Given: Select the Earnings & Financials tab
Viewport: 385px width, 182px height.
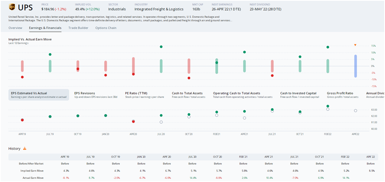Looking at the screenshot, I should pyautogui.click(x=45, y=28).
